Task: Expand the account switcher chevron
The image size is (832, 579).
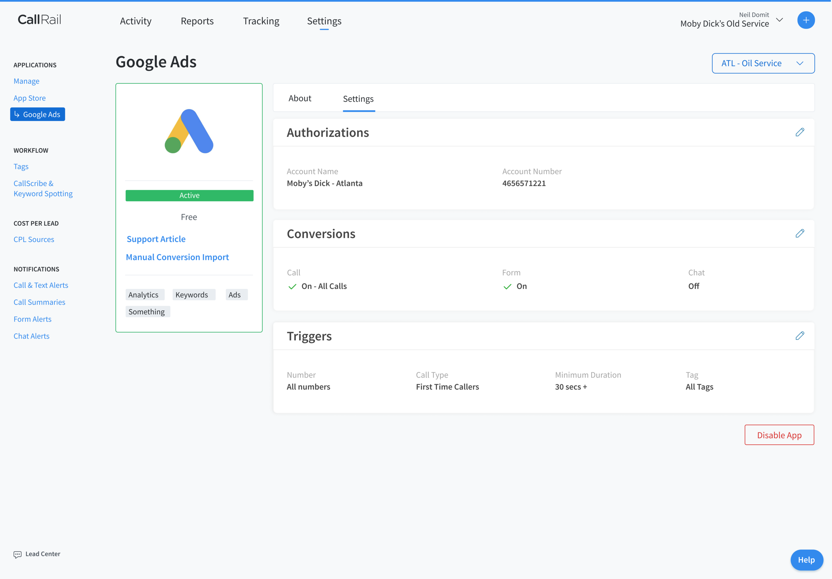Action: coord(779,20)
